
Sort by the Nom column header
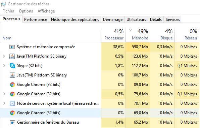click(x=7, y=38)
